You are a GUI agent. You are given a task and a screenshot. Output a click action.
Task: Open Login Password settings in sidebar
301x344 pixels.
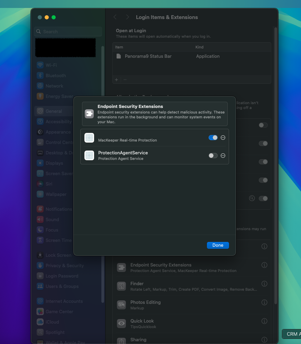pyautogui.click(x=68, y=276)
